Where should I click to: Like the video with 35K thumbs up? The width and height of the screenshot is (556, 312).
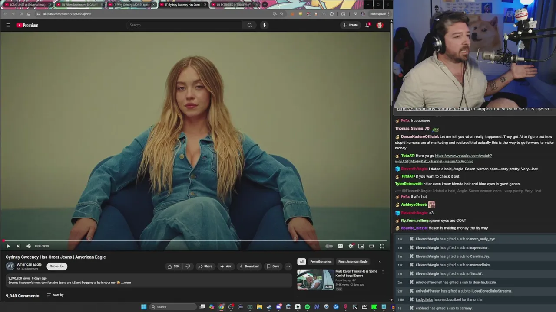173,266
